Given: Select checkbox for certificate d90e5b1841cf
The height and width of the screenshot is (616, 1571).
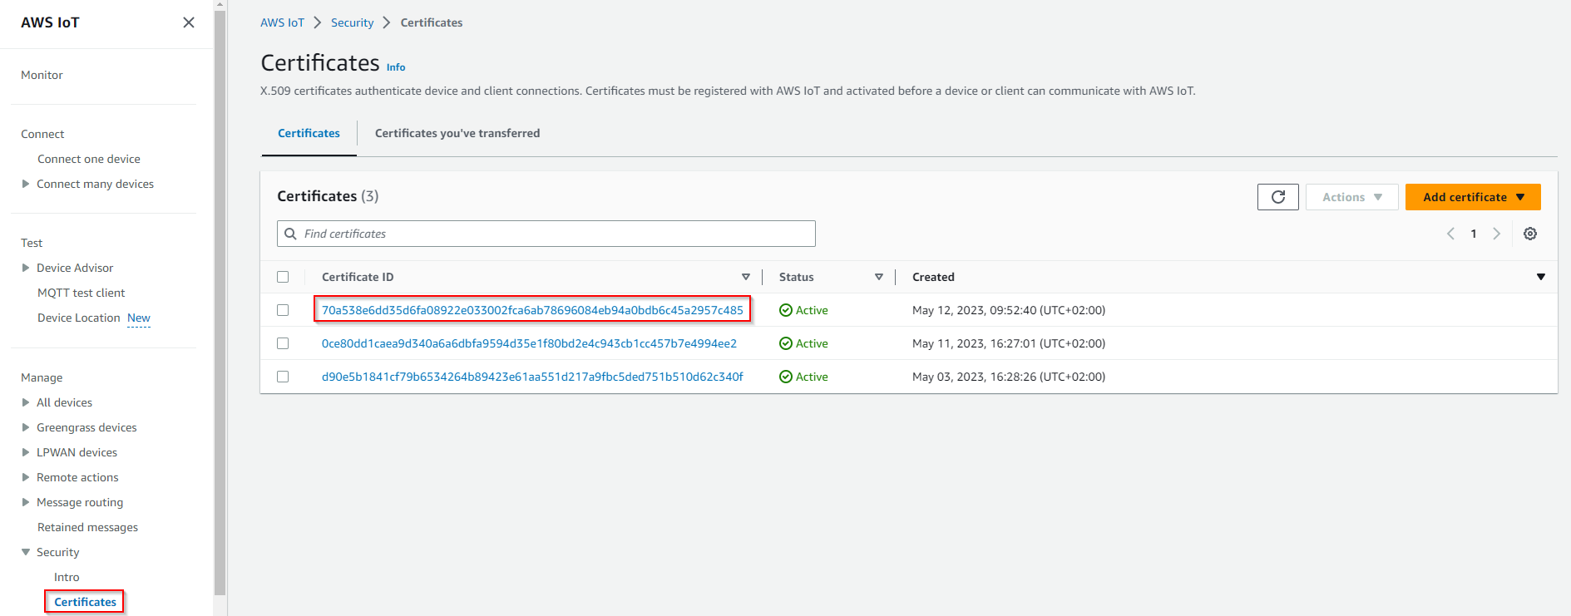Looking at the screenshot, I should 283,377.
